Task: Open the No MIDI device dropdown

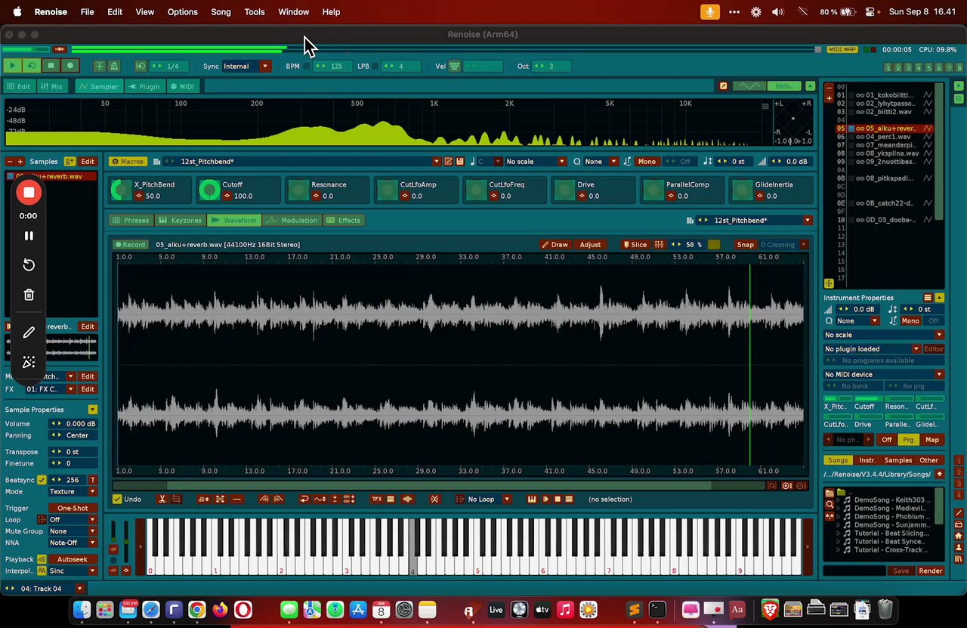Action: coord(883,374)
